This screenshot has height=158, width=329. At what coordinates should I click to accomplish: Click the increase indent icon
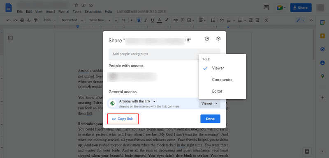[257, 20]
